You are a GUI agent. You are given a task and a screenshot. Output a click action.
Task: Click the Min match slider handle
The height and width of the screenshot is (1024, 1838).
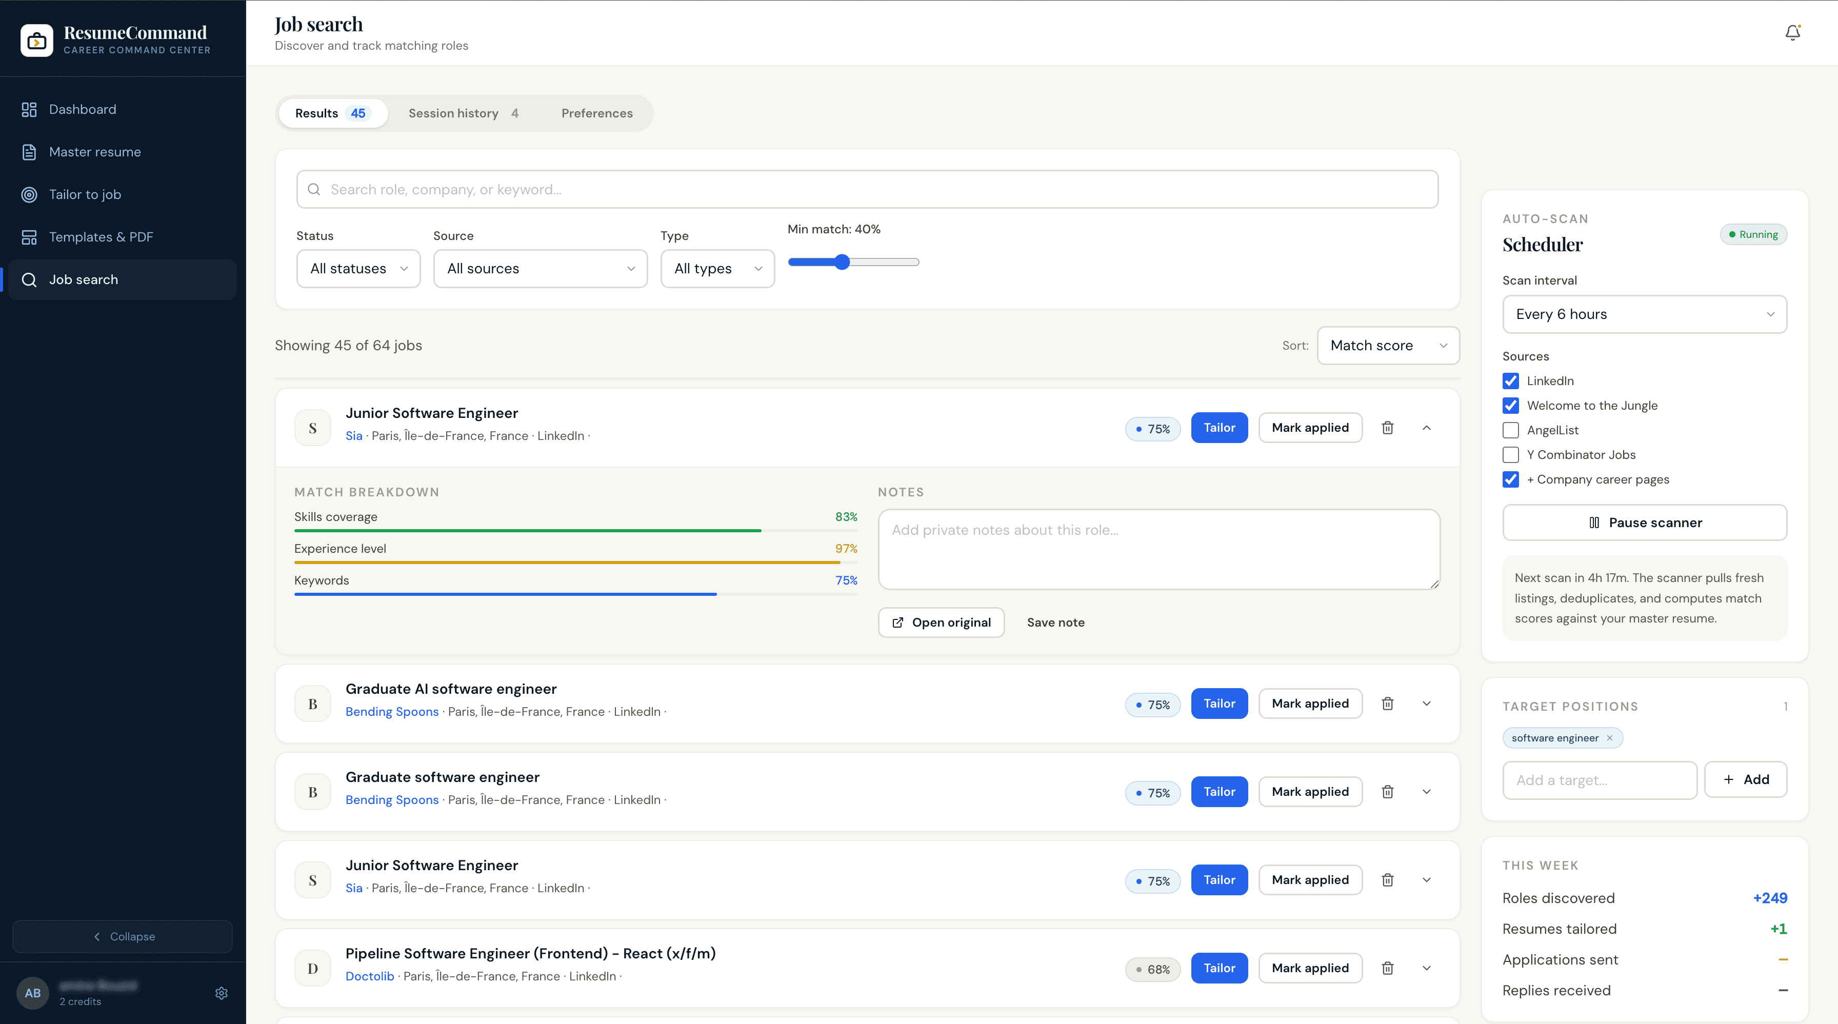tap(842, 262)
